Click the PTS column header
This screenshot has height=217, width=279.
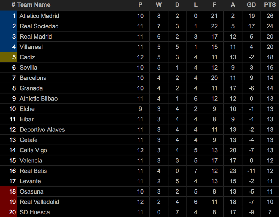270,5
